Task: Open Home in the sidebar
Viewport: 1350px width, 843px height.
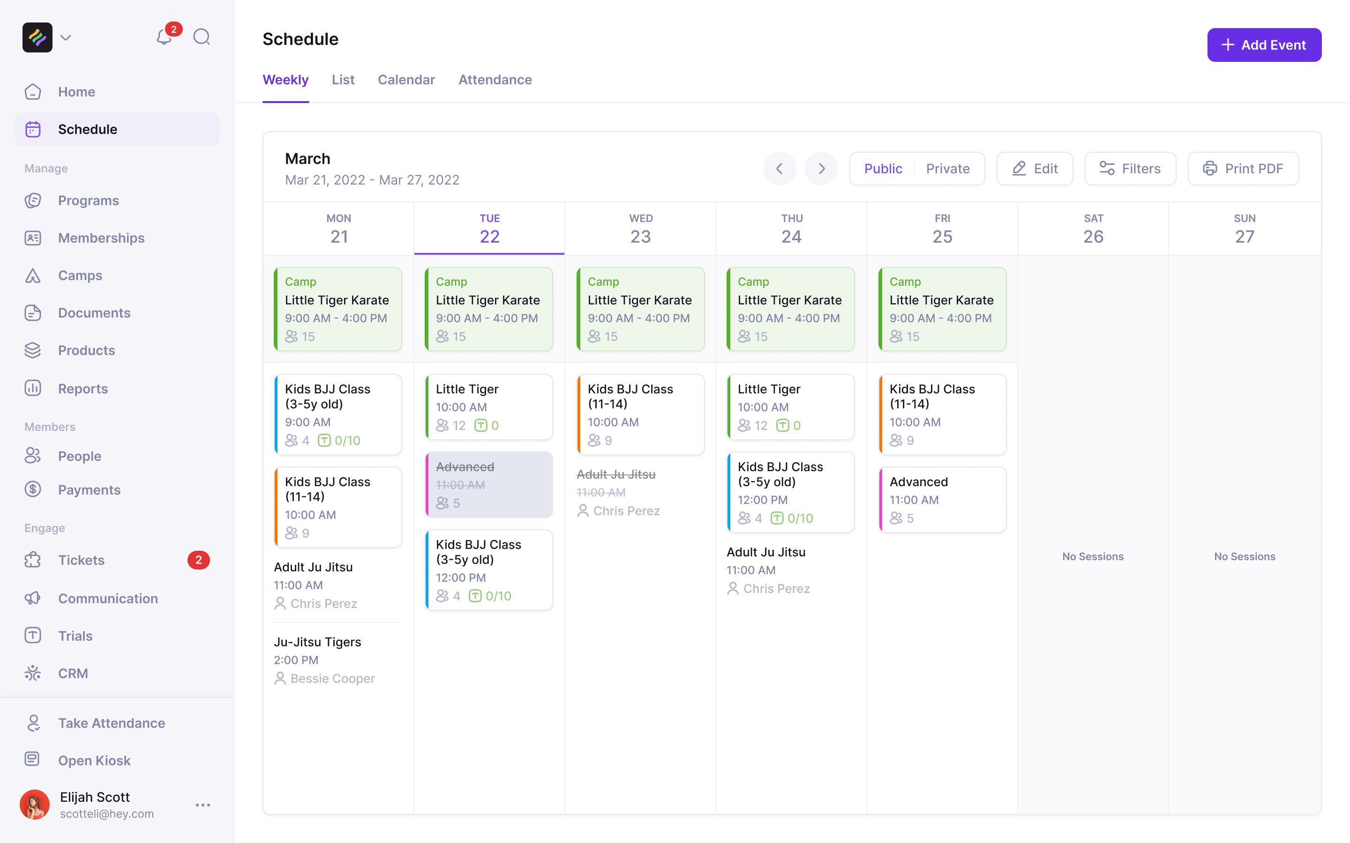Action: point(117,91)
